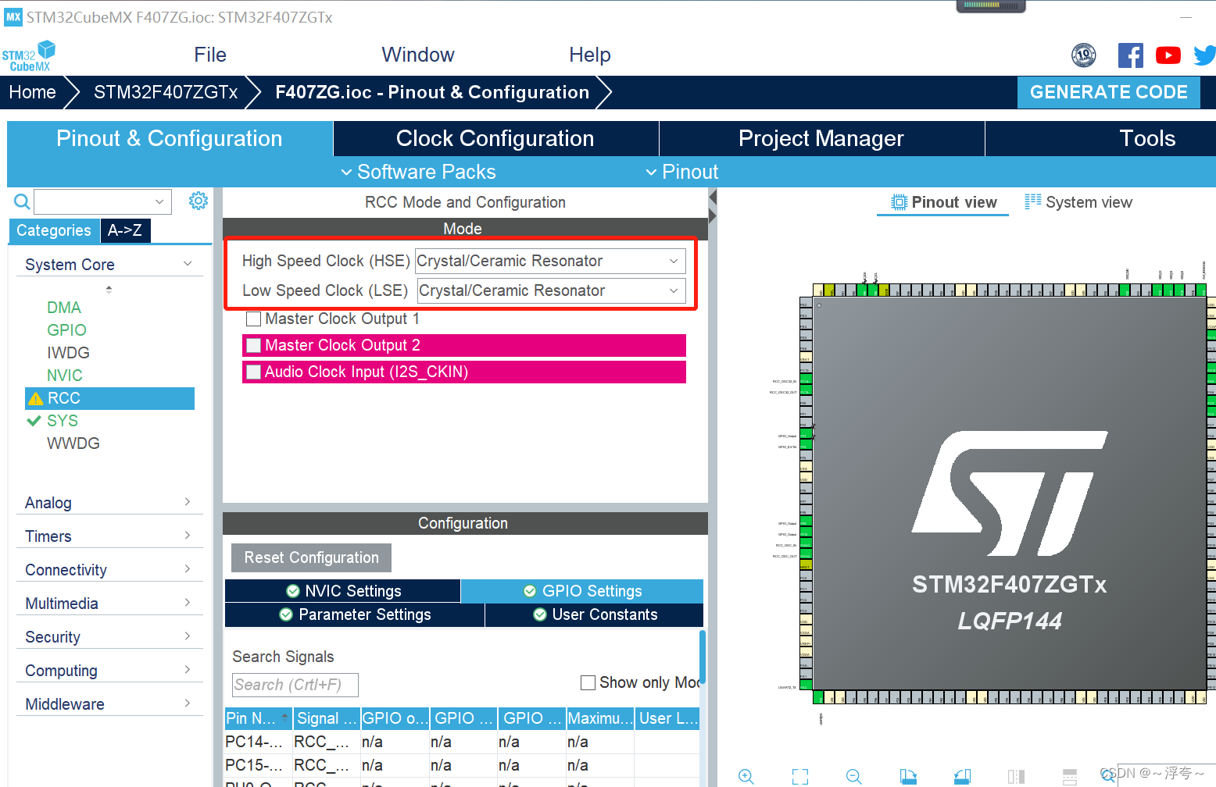This screenshot has width=1216, height=787.
Task: Select GPIO in System Core list
Action: click(x=66, y=330)
